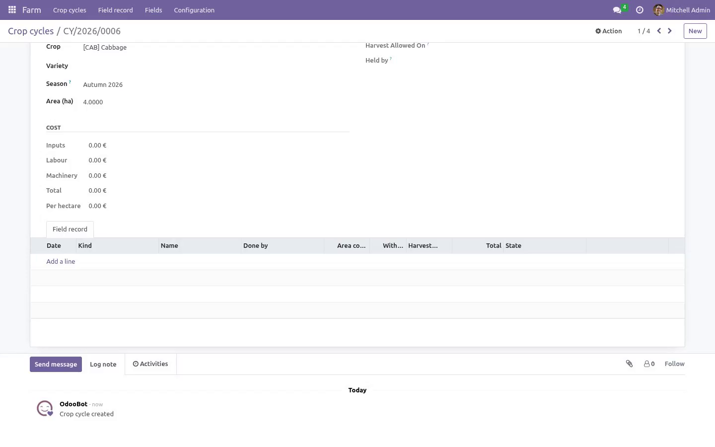Image resolution: width=715 pixels, height=447 pixels.
Task: Click the New button
Action: point(695,31)
